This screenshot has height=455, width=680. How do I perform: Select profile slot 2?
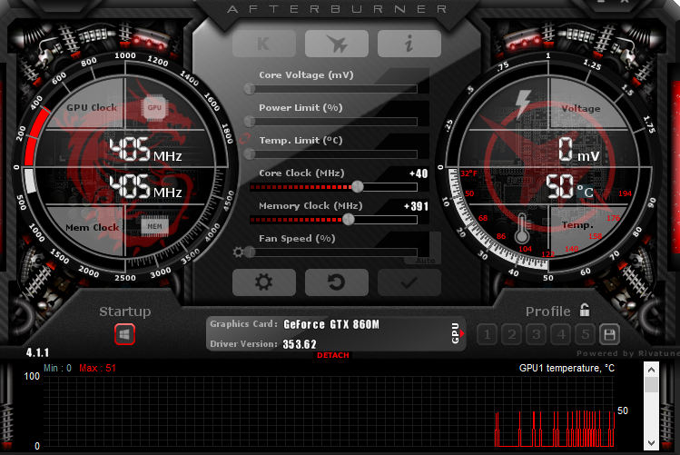(x=512, y=334)
